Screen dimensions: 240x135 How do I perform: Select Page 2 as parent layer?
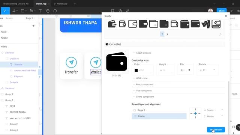pos(159,110)
